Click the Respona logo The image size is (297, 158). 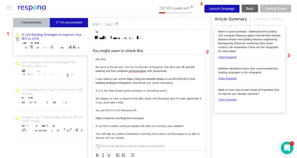click(x=32, y=8)
